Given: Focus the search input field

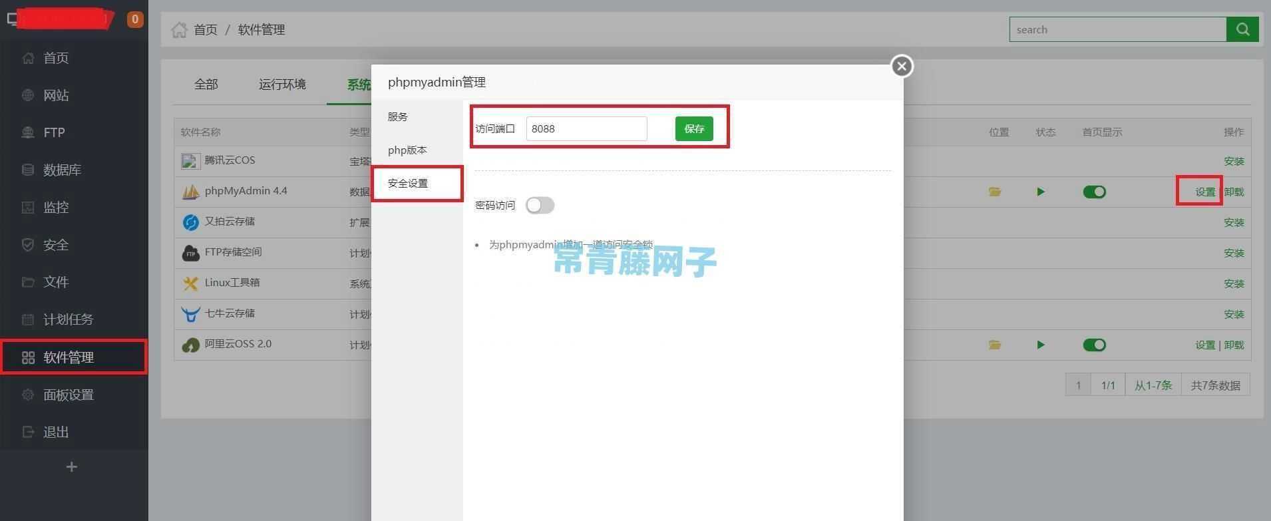Looking at the screenshot, I should click(x=1118, y=29).
